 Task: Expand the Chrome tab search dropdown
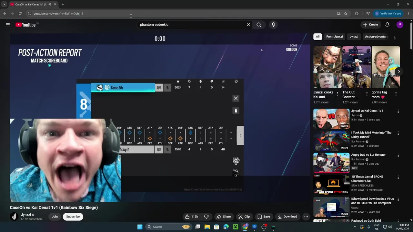click(x=4, y=5)
